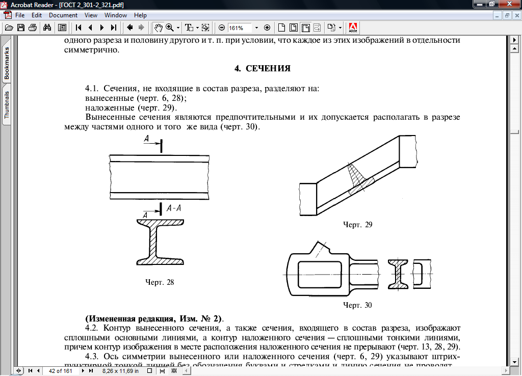The width and height of the screenshot is (522, 376).
Task: Click the '42 of 161' page number field
Action: click(61, 371)
